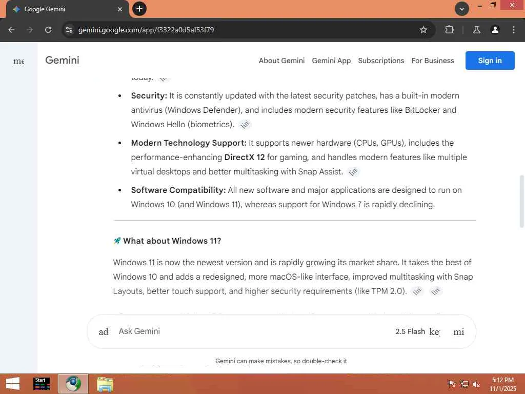Click the rocket icon beside Windows 11 heading
Screen dimensions: 525x394
117,241
